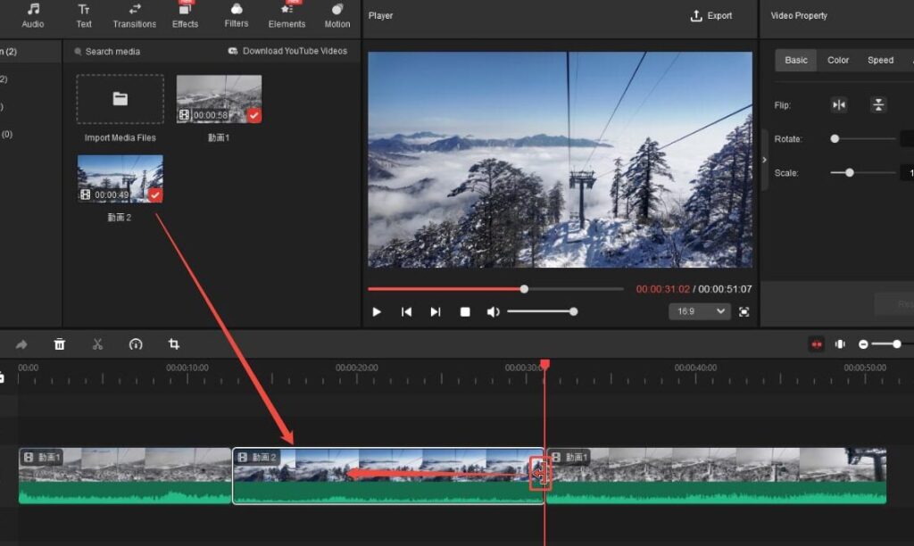Image resolution: width=914 pixels, height=546 pixels.
Task: Open the Audio library tab
Action: click(x=33, y=16)
